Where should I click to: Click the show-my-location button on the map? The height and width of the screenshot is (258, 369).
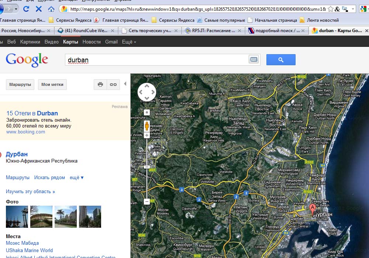146,112
